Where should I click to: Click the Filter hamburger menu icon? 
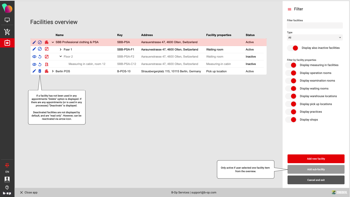tap(289, 9)
